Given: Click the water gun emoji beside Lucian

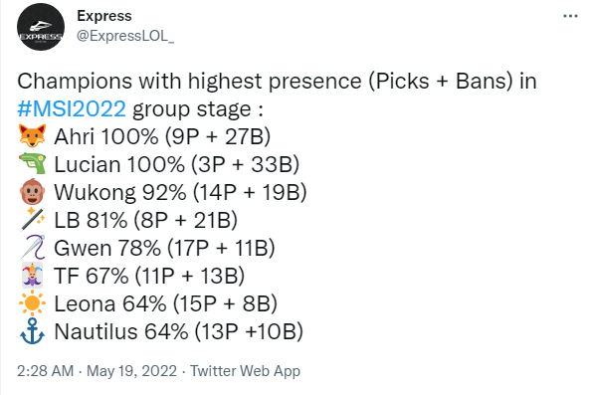Looking at the screenshot, I should pyautogui.click(x=33, y=164).
